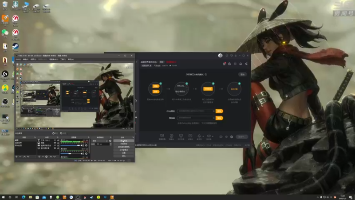This screenshot has width=355, height=200.
Task: Toggle visibility of the video capture device source
Action: coord(55,146)
